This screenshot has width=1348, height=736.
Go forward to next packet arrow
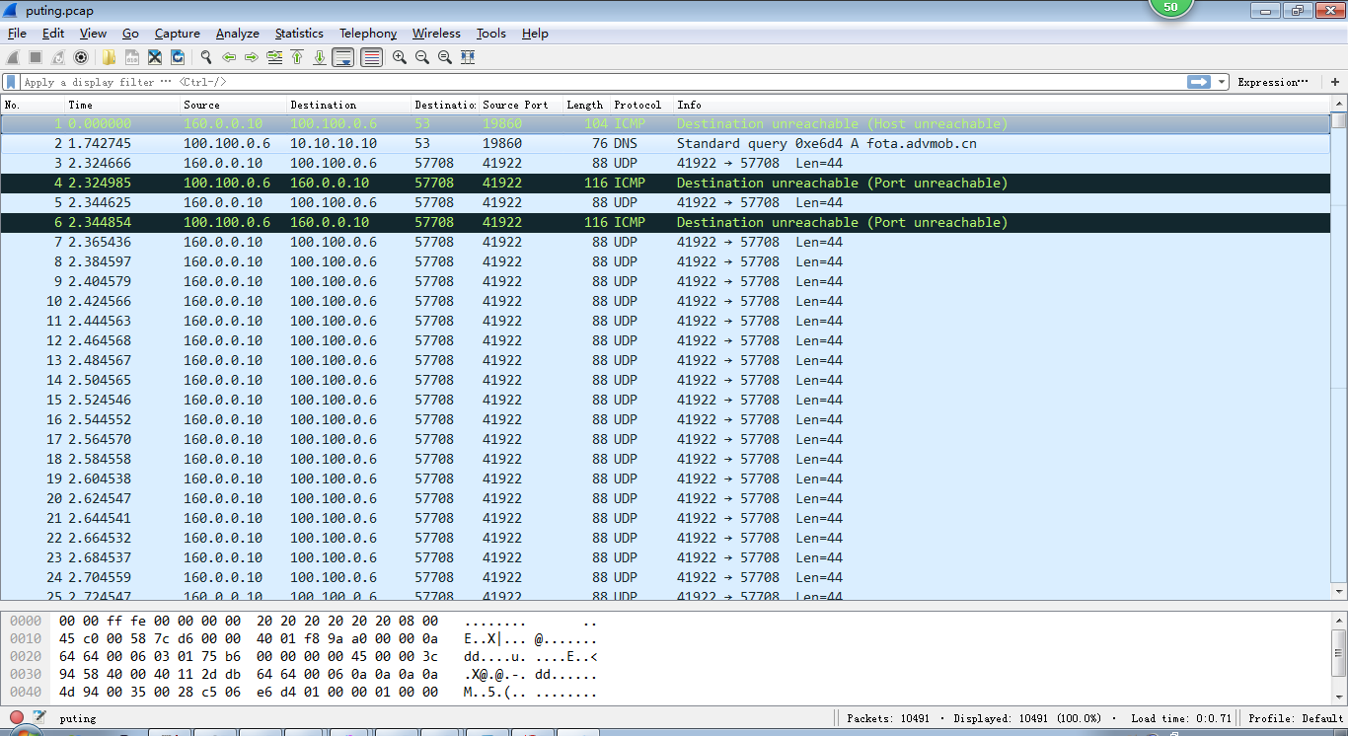point(252,57)
